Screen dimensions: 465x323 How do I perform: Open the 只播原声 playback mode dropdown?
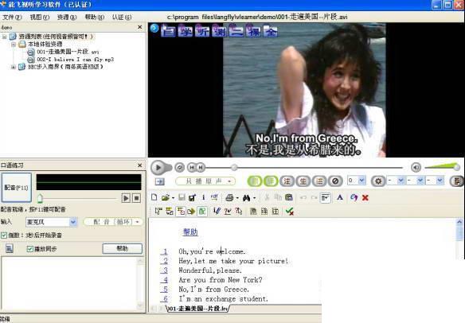pyautogui.click(x=205, y=181)
